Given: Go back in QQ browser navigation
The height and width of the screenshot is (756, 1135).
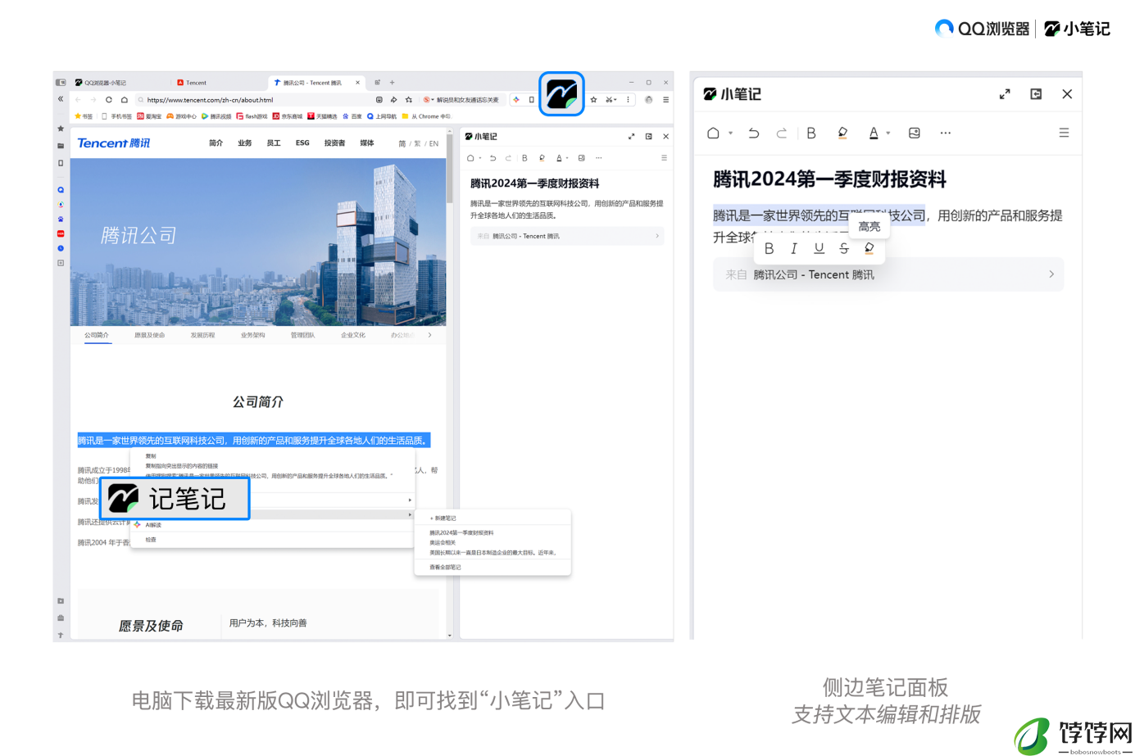Looking at the screenshot, I should point(78,100).
